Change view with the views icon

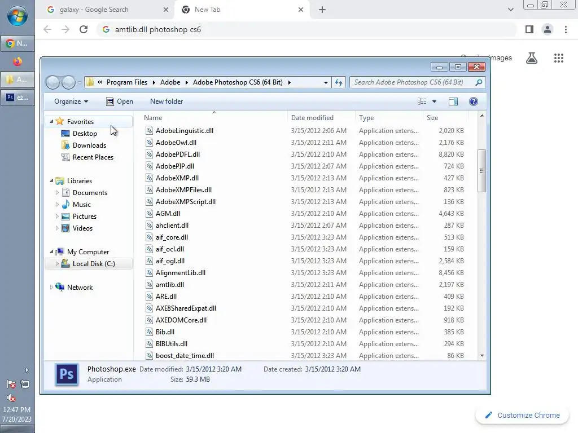[422, 101]
